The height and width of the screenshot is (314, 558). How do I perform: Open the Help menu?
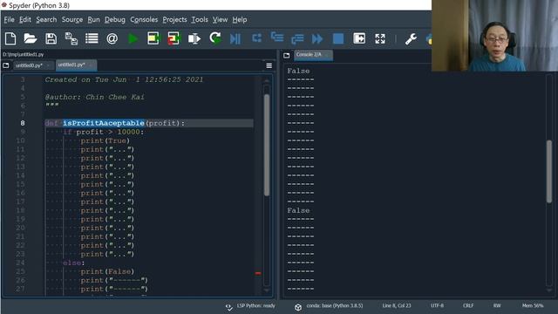coord(240,19)
